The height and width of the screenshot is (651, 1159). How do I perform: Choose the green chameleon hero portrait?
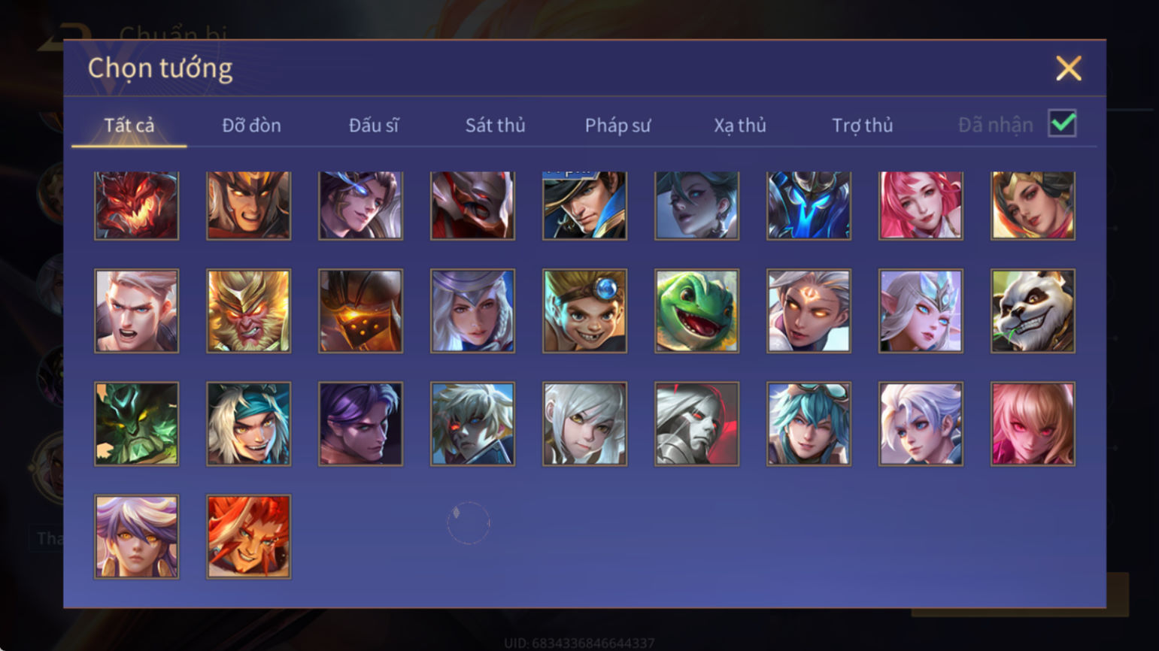696,311
